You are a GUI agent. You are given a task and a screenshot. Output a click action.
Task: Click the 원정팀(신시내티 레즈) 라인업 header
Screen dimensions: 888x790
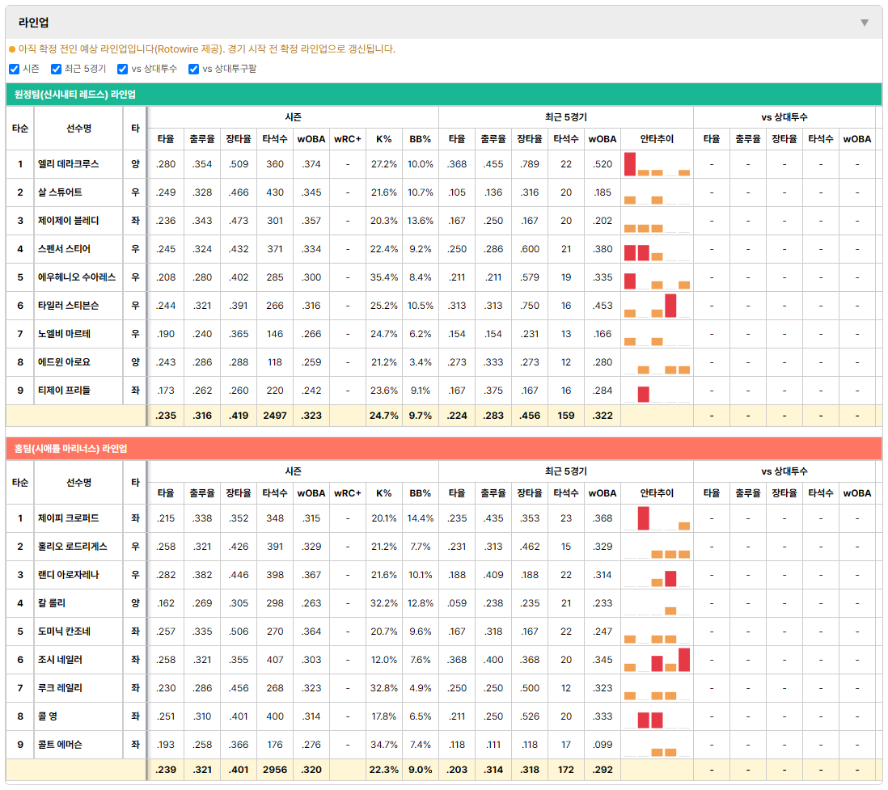click(x=74, y=95)
